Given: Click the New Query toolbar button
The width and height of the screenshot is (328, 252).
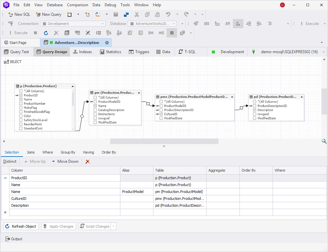Looking at the screenshot, I should tap(49, 14).
